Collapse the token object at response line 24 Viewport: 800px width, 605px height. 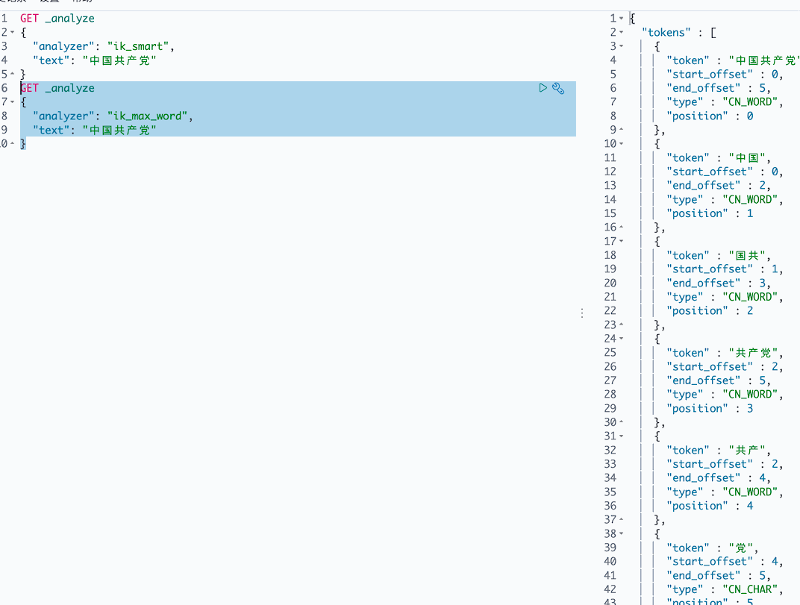[x=621, y=338]
